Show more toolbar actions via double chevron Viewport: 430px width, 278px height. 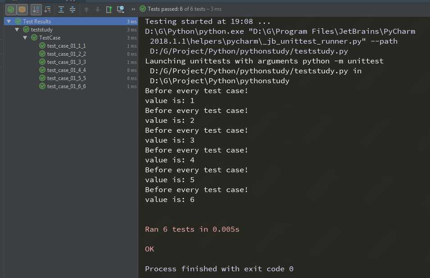click(133, 9)
